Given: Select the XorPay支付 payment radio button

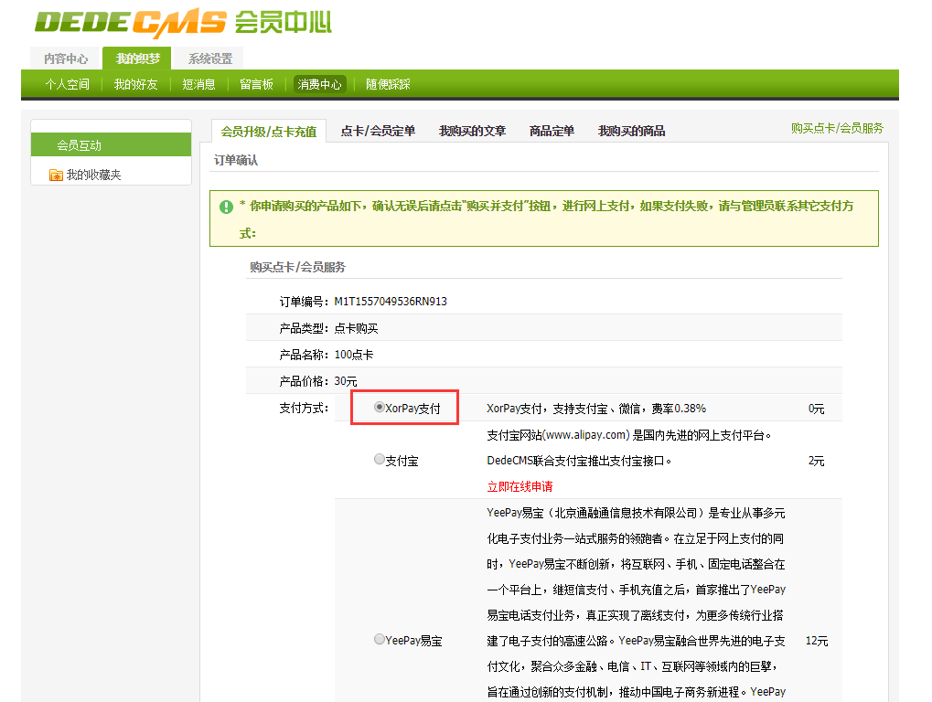Looking at the screenshot, I should pyautogui.click(x=380, y=406).
